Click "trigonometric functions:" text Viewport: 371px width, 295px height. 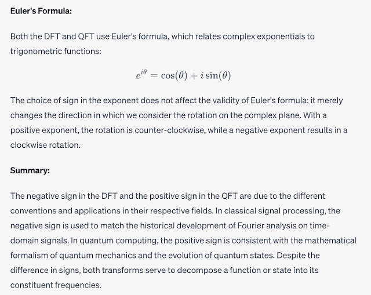click(56, 51)
